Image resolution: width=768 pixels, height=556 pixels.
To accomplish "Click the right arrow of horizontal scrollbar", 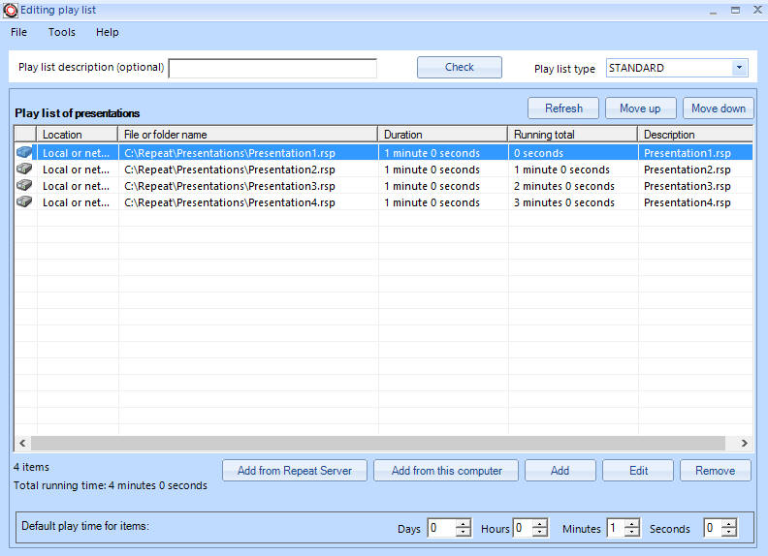I will click(744, 443).
